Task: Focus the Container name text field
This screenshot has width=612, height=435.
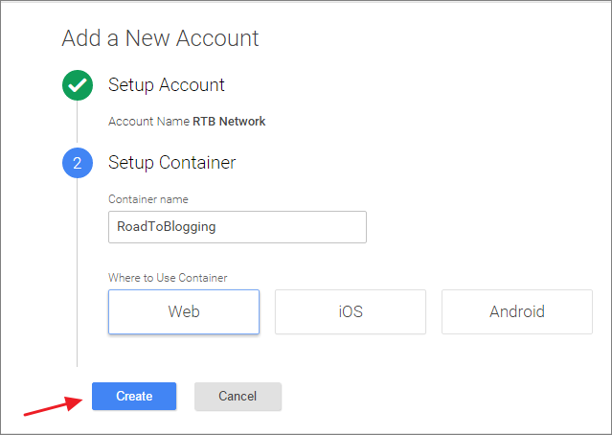Action: point(287,227)
